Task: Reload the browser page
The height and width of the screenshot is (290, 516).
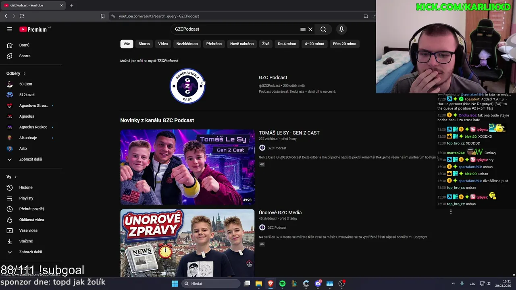Action: click(x=22, y=16)
